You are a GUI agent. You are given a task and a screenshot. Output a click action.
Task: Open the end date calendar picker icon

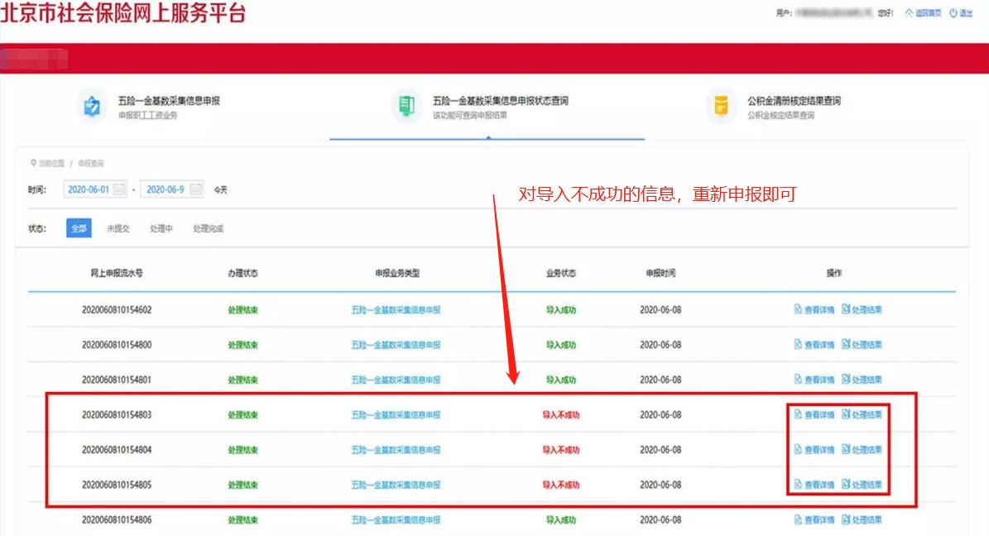[x=196, y=189]
